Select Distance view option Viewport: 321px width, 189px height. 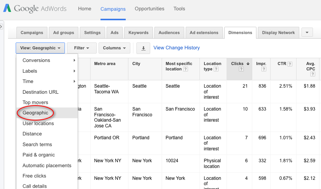coord(47,134)
